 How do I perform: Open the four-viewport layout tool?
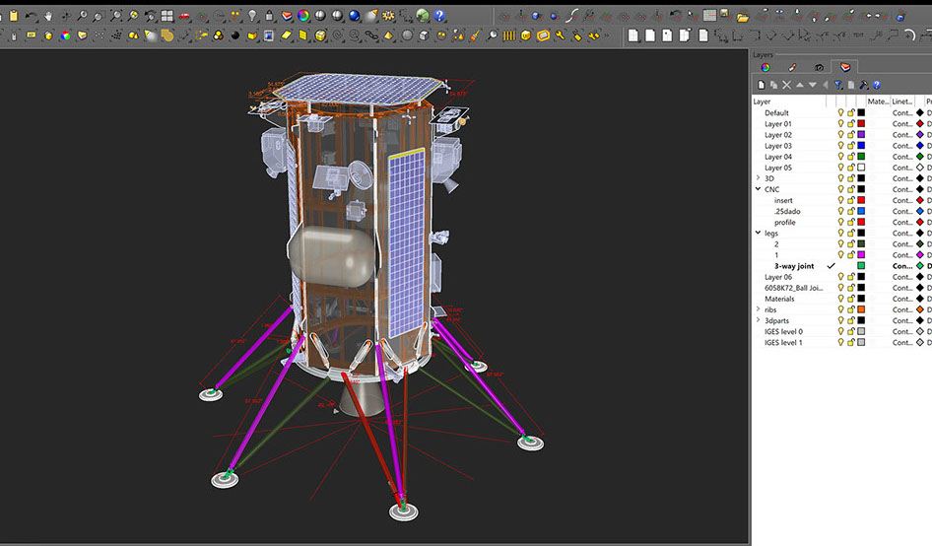[167, 16]
